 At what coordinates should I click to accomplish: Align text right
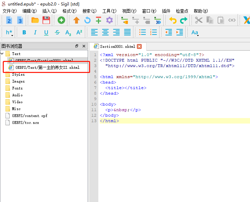116,32
